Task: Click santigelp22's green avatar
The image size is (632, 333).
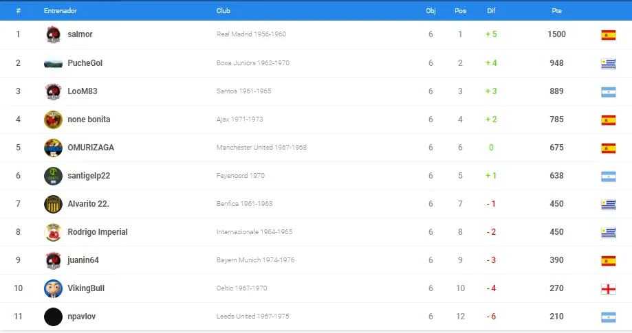Action: [53, 176]
